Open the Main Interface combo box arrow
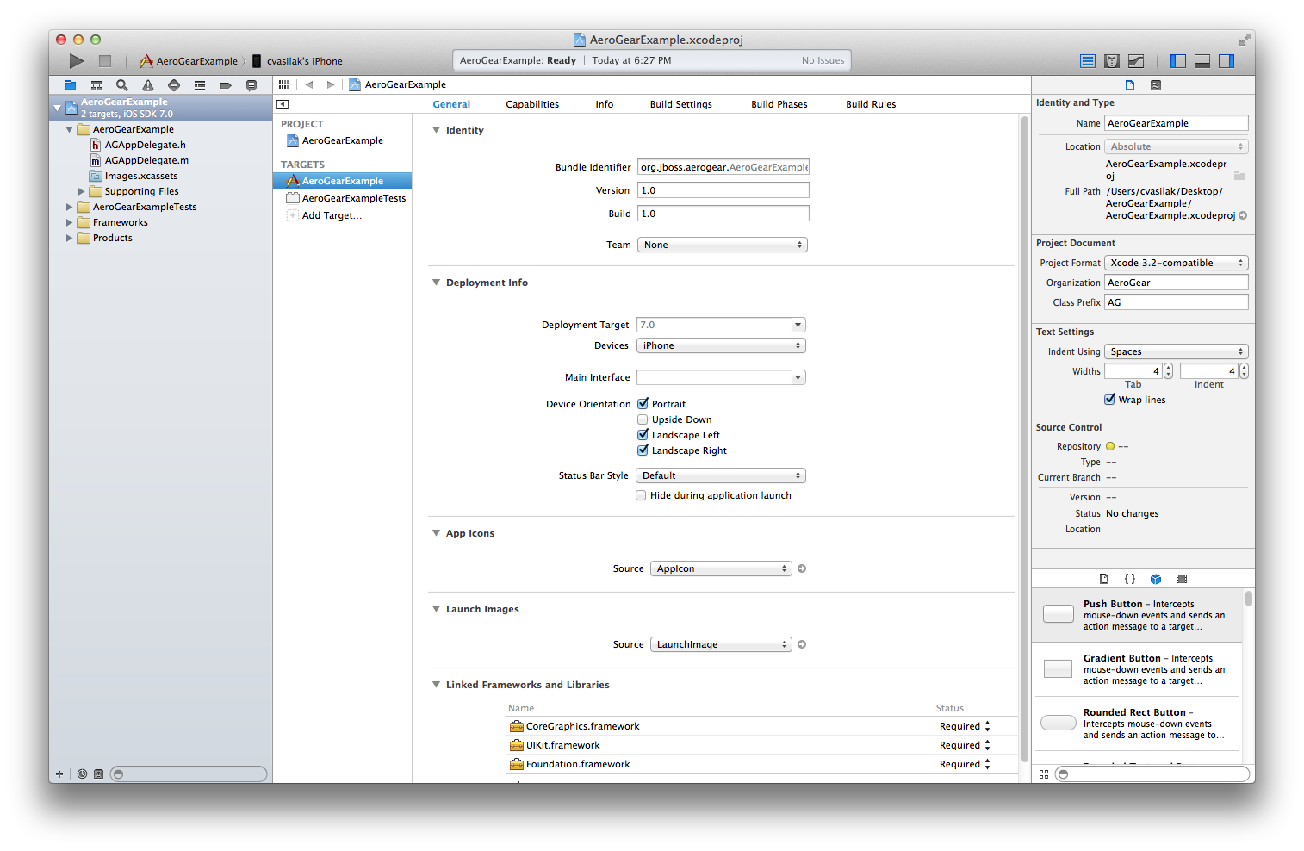Image resolution: width=1304 pixels, height=851 pixels. [x=798, y=377]
